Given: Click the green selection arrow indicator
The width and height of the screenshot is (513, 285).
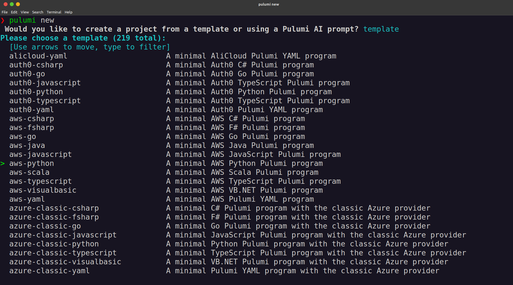Looking at the screenshot, I should [3, 163].
